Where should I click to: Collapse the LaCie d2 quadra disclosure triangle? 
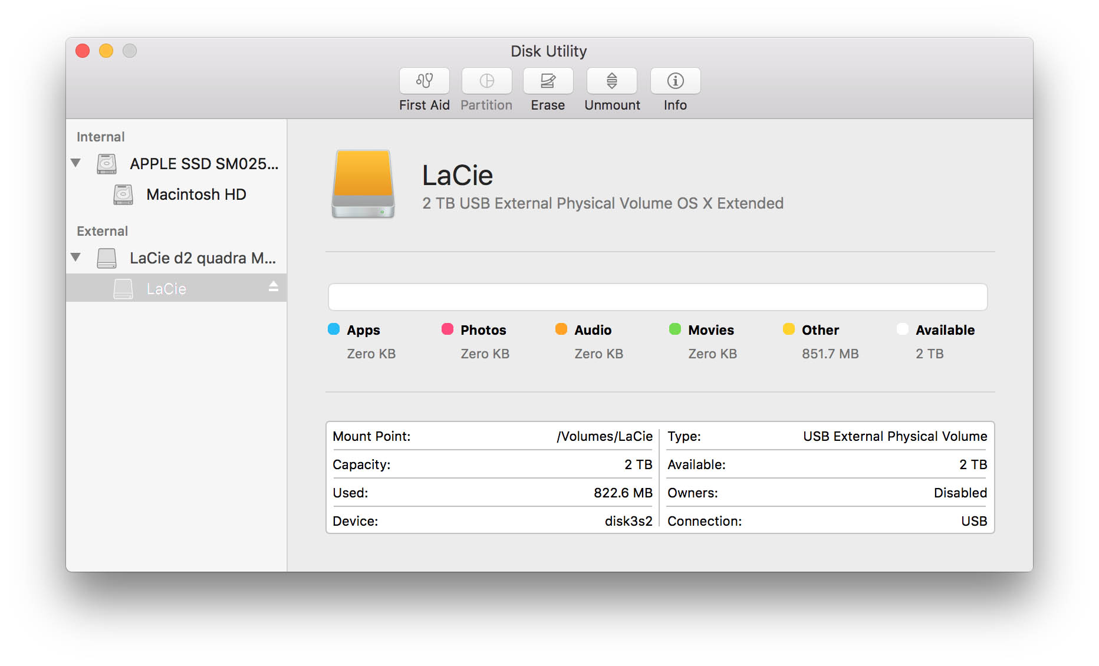[x=75, y=257]
